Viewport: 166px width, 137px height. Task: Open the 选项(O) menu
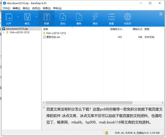pos(36,8)
